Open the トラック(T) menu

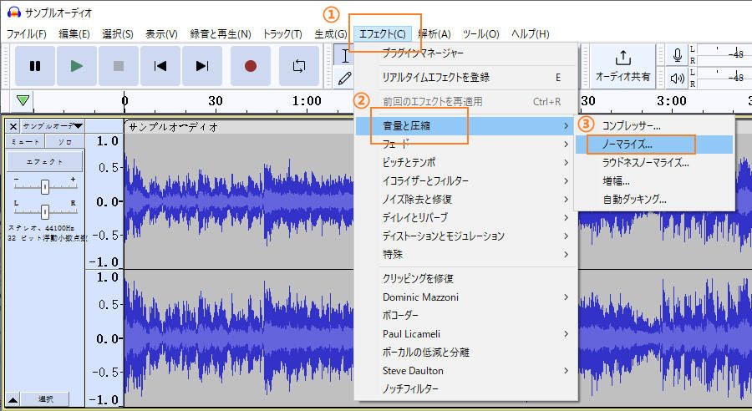tap(282, 34)
